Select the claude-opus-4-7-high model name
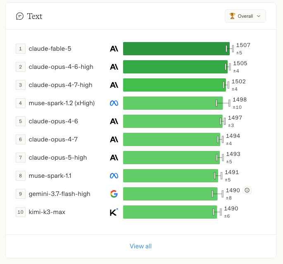 tap(60, 85)
